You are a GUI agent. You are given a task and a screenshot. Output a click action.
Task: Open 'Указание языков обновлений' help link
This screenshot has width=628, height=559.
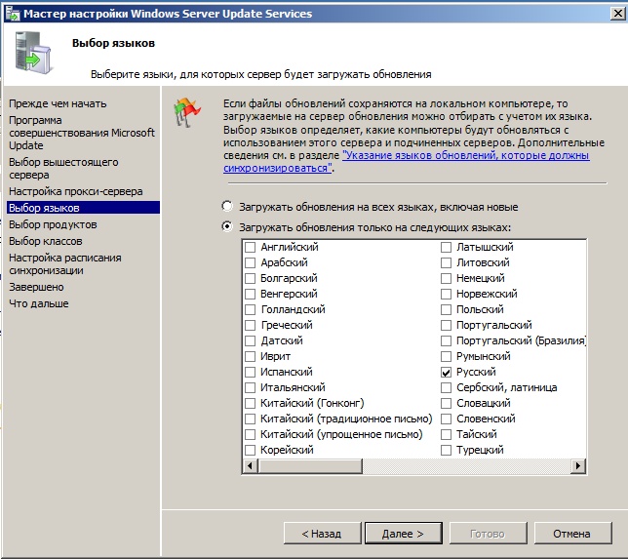[x=406, y=162]
